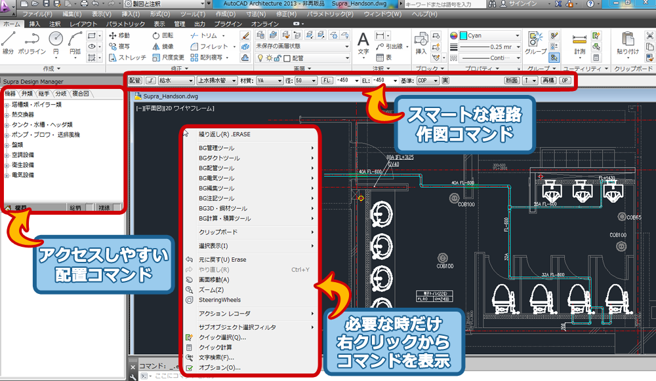This screenshot has width=656, height=381.
Task: Open the 給水 system dropdown
Action: 176,80
